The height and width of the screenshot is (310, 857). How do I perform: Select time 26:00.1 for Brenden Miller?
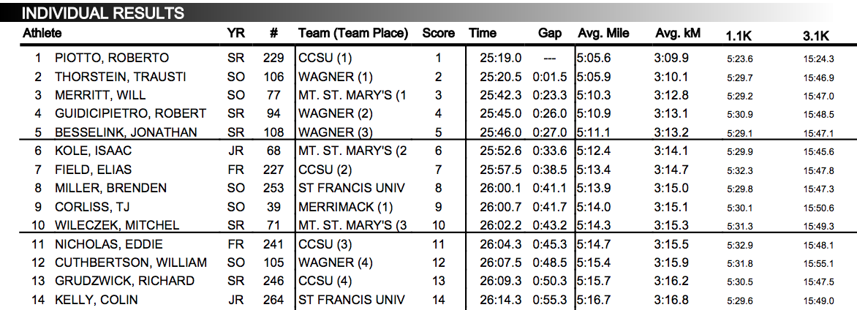[501, 189]
